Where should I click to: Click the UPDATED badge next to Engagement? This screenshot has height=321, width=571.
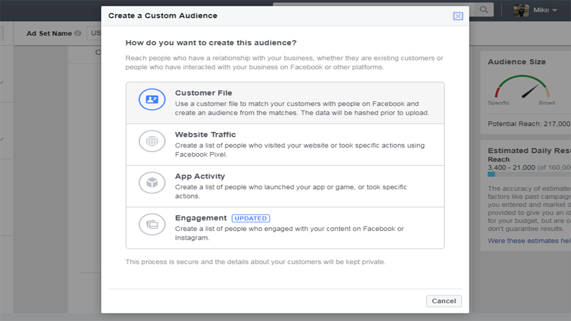click(x=251, y=218)
